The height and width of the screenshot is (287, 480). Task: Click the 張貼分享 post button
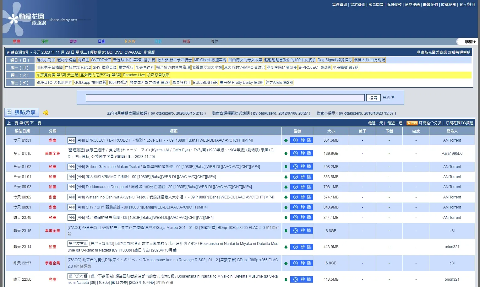pyautogui.click(x=22, y=112)
